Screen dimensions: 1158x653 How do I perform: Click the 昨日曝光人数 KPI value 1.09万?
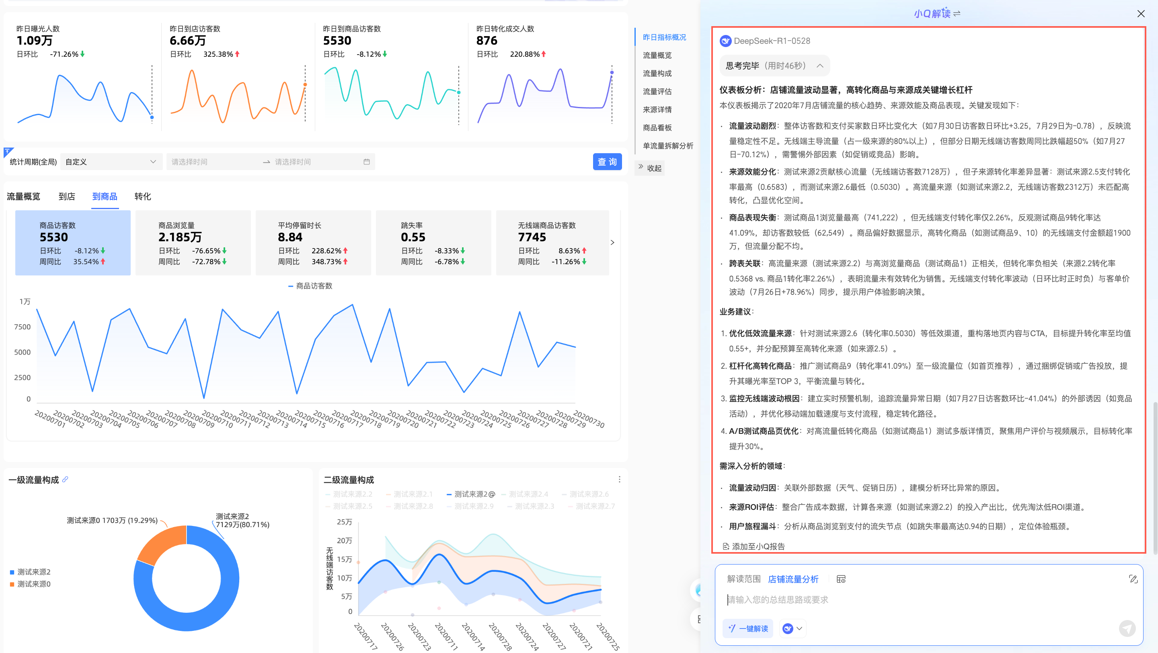[35, 41]
